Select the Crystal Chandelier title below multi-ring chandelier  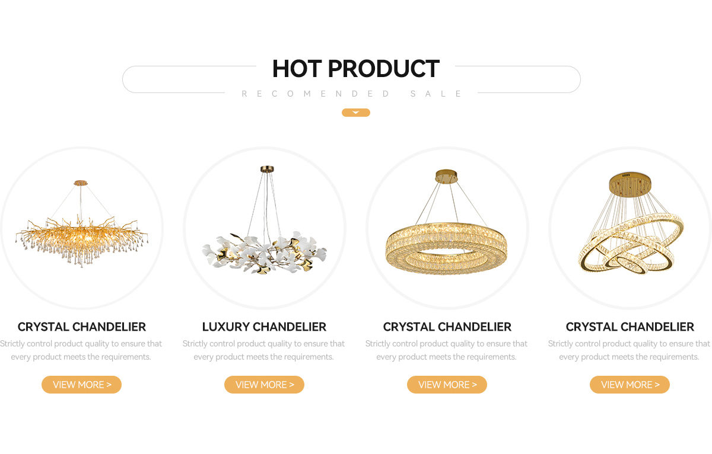click(630, 327)
